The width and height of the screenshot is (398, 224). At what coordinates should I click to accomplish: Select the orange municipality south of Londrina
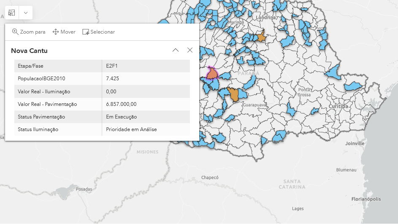coord(261,37)
